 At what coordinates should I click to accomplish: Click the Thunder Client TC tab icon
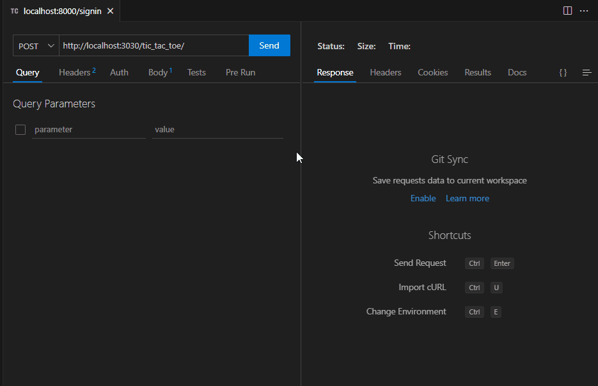pos(15,11)
